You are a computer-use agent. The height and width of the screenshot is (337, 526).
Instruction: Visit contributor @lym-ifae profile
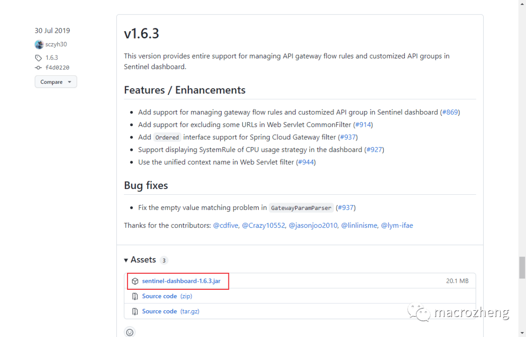point(397,225)
